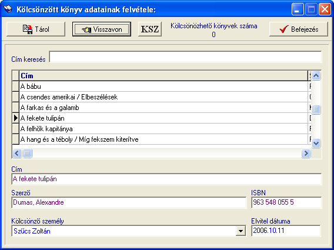Click the Visszavon undo button
The width and height of the screenshot is (334, 250).
click(102, 29)
